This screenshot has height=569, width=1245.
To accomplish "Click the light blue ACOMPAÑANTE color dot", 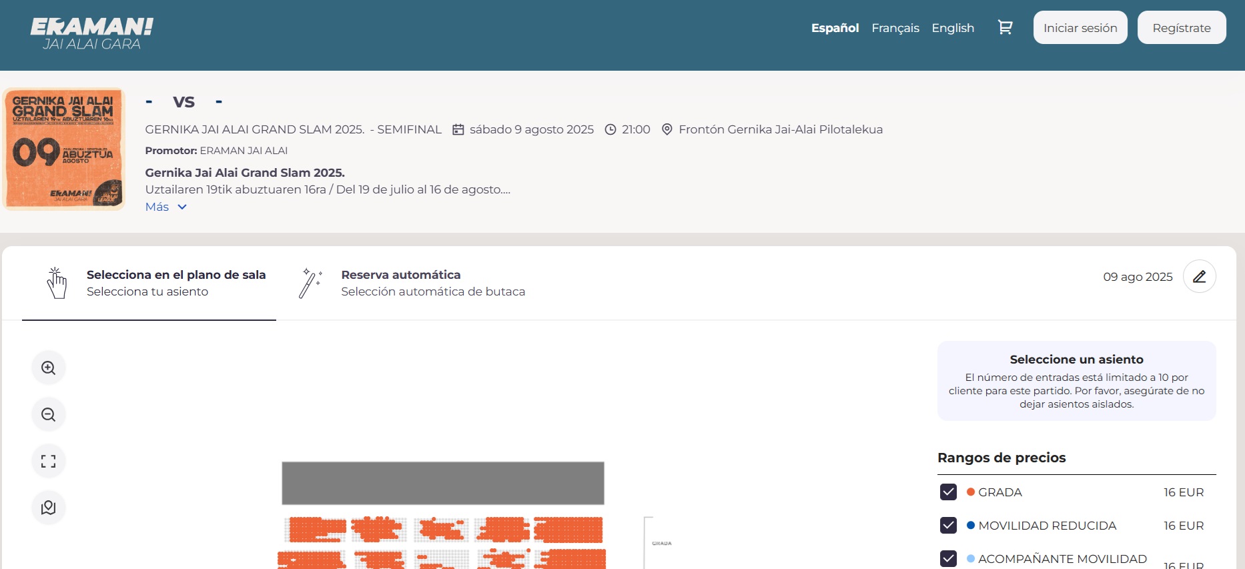I will pos(971,558).
